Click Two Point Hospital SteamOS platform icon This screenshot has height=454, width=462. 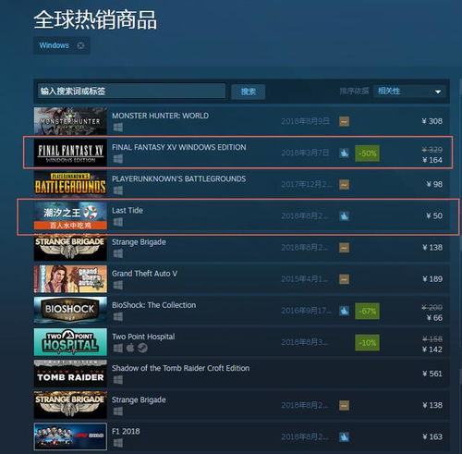click(x=142, y=348)
